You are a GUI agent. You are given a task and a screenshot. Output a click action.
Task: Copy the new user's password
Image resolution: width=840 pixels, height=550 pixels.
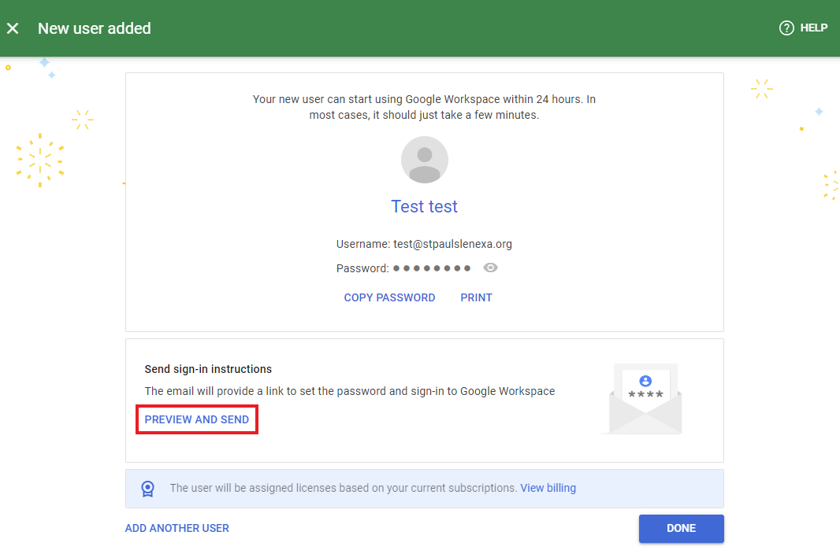pos(389,298)
